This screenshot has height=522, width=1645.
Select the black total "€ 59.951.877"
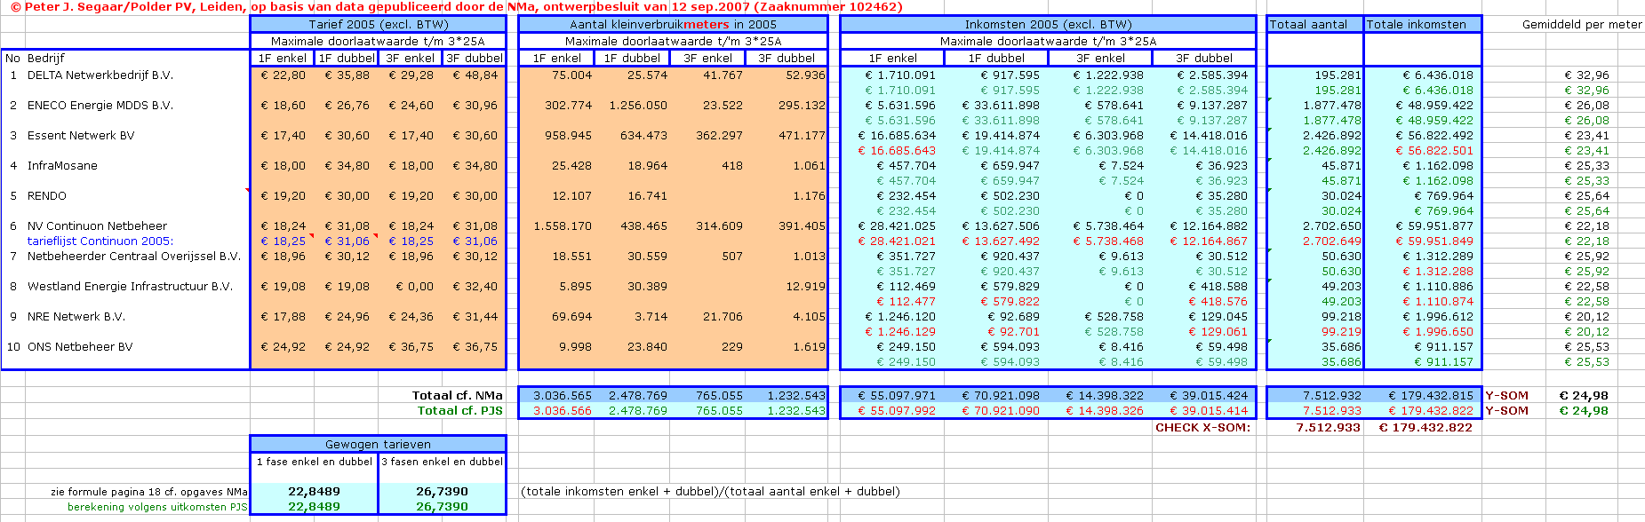[1434, 226]
